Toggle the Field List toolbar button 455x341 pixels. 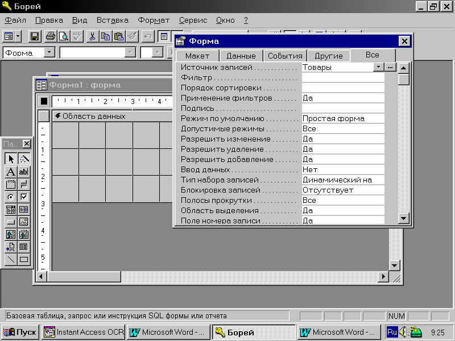[x=164, y=36]
